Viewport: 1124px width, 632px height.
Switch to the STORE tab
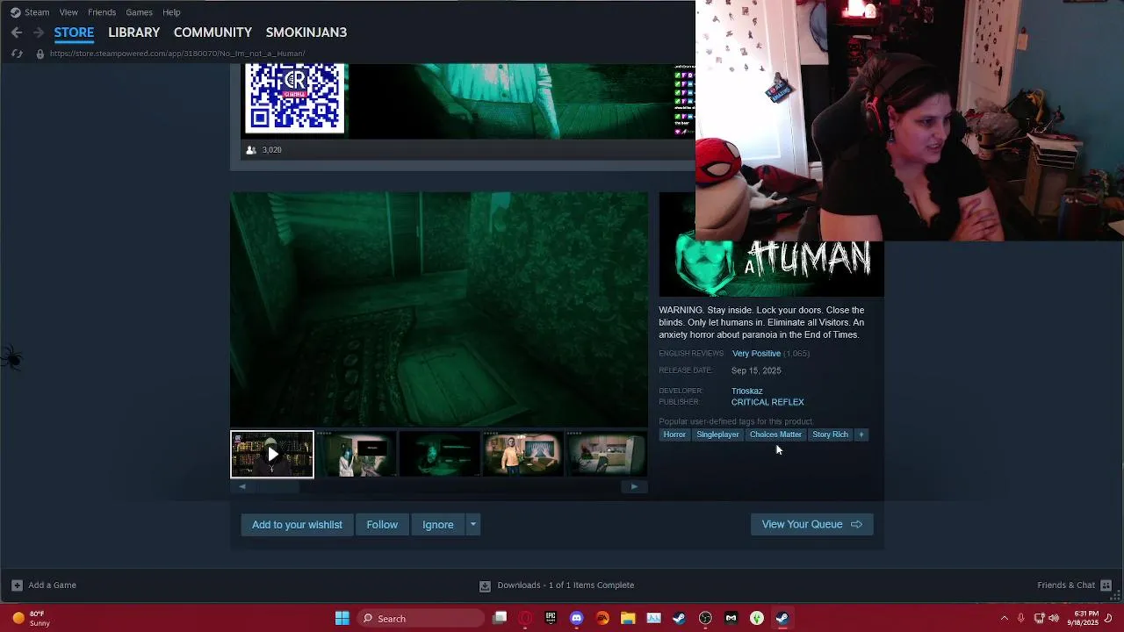pos(74,32)
